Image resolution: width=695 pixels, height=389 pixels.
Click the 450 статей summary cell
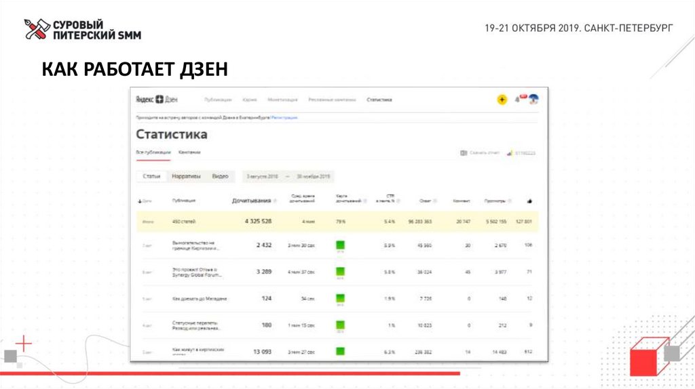(x=183, y=222)
